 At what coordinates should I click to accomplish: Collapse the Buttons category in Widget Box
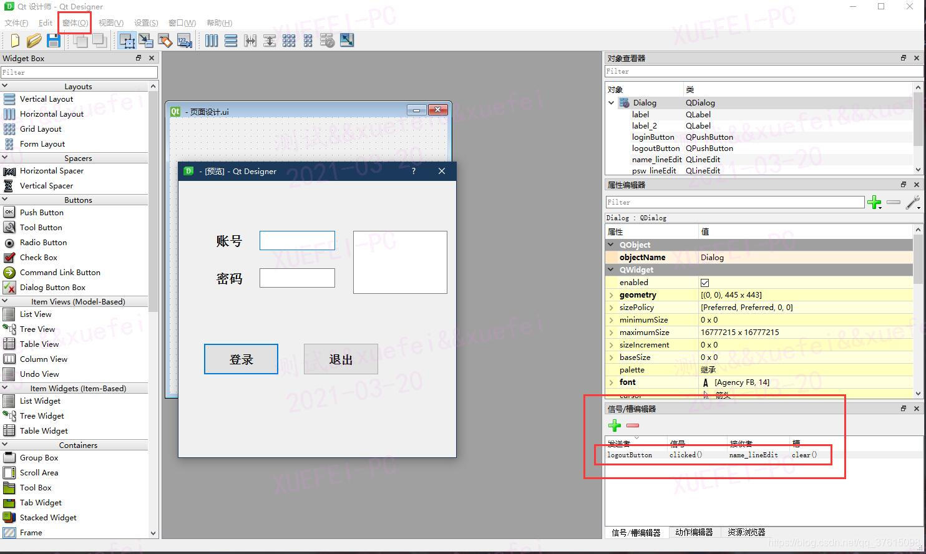5,200
